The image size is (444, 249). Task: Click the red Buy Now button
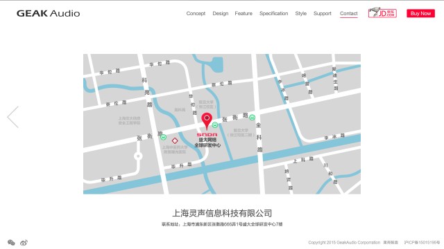click(421, 13)
